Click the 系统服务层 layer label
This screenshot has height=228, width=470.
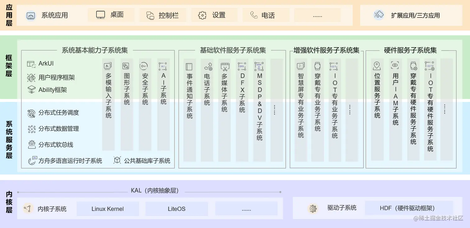9,140
